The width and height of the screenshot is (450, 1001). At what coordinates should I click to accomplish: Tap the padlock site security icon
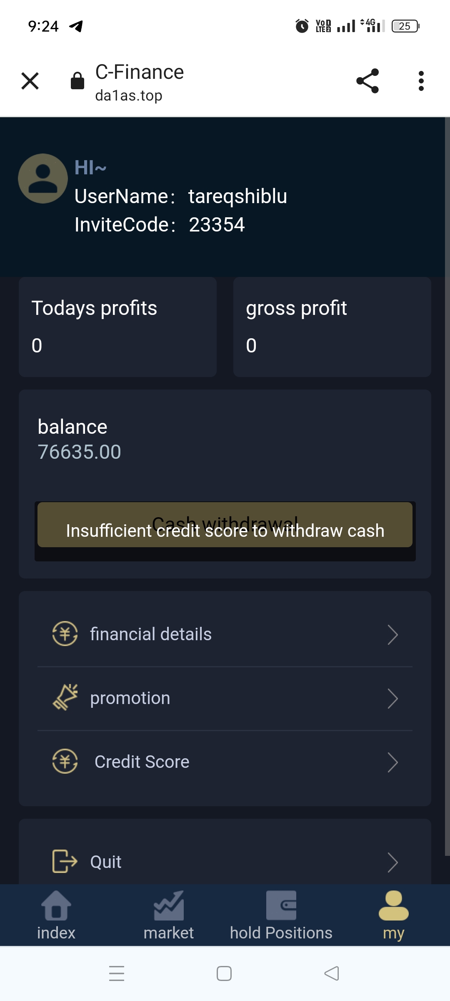pos(77,81)
